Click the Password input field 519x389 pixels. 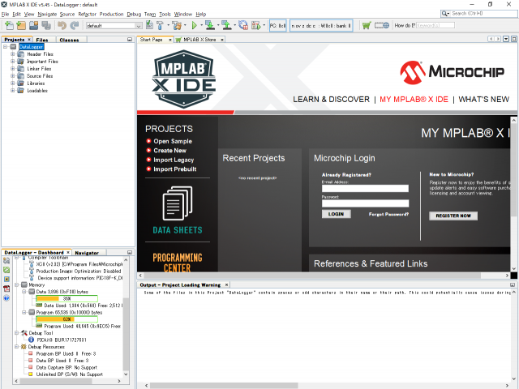pos(365,203)
